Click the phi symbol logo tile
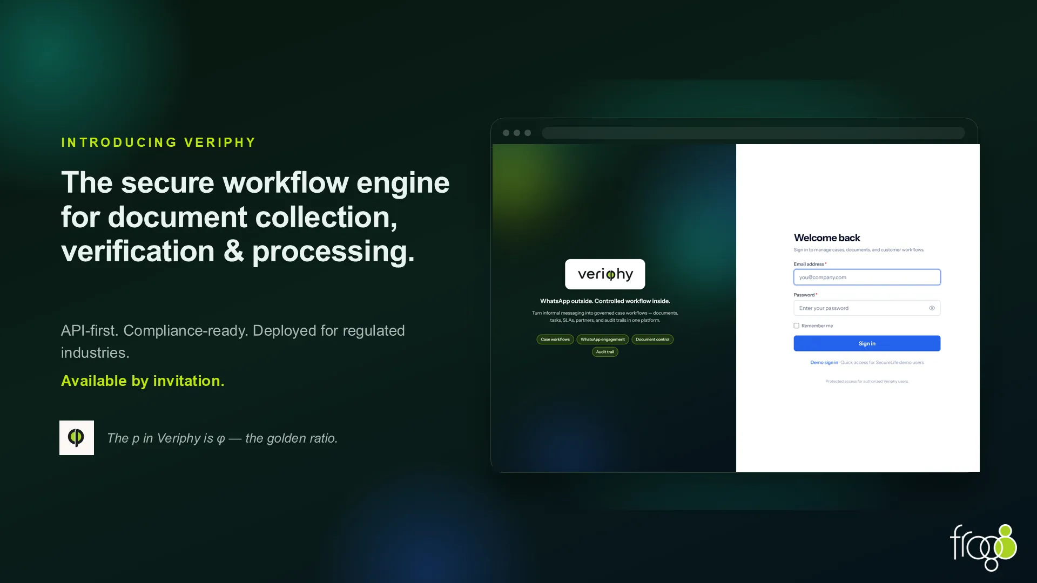Screen dimensions: 1037x583 [77, 438]
